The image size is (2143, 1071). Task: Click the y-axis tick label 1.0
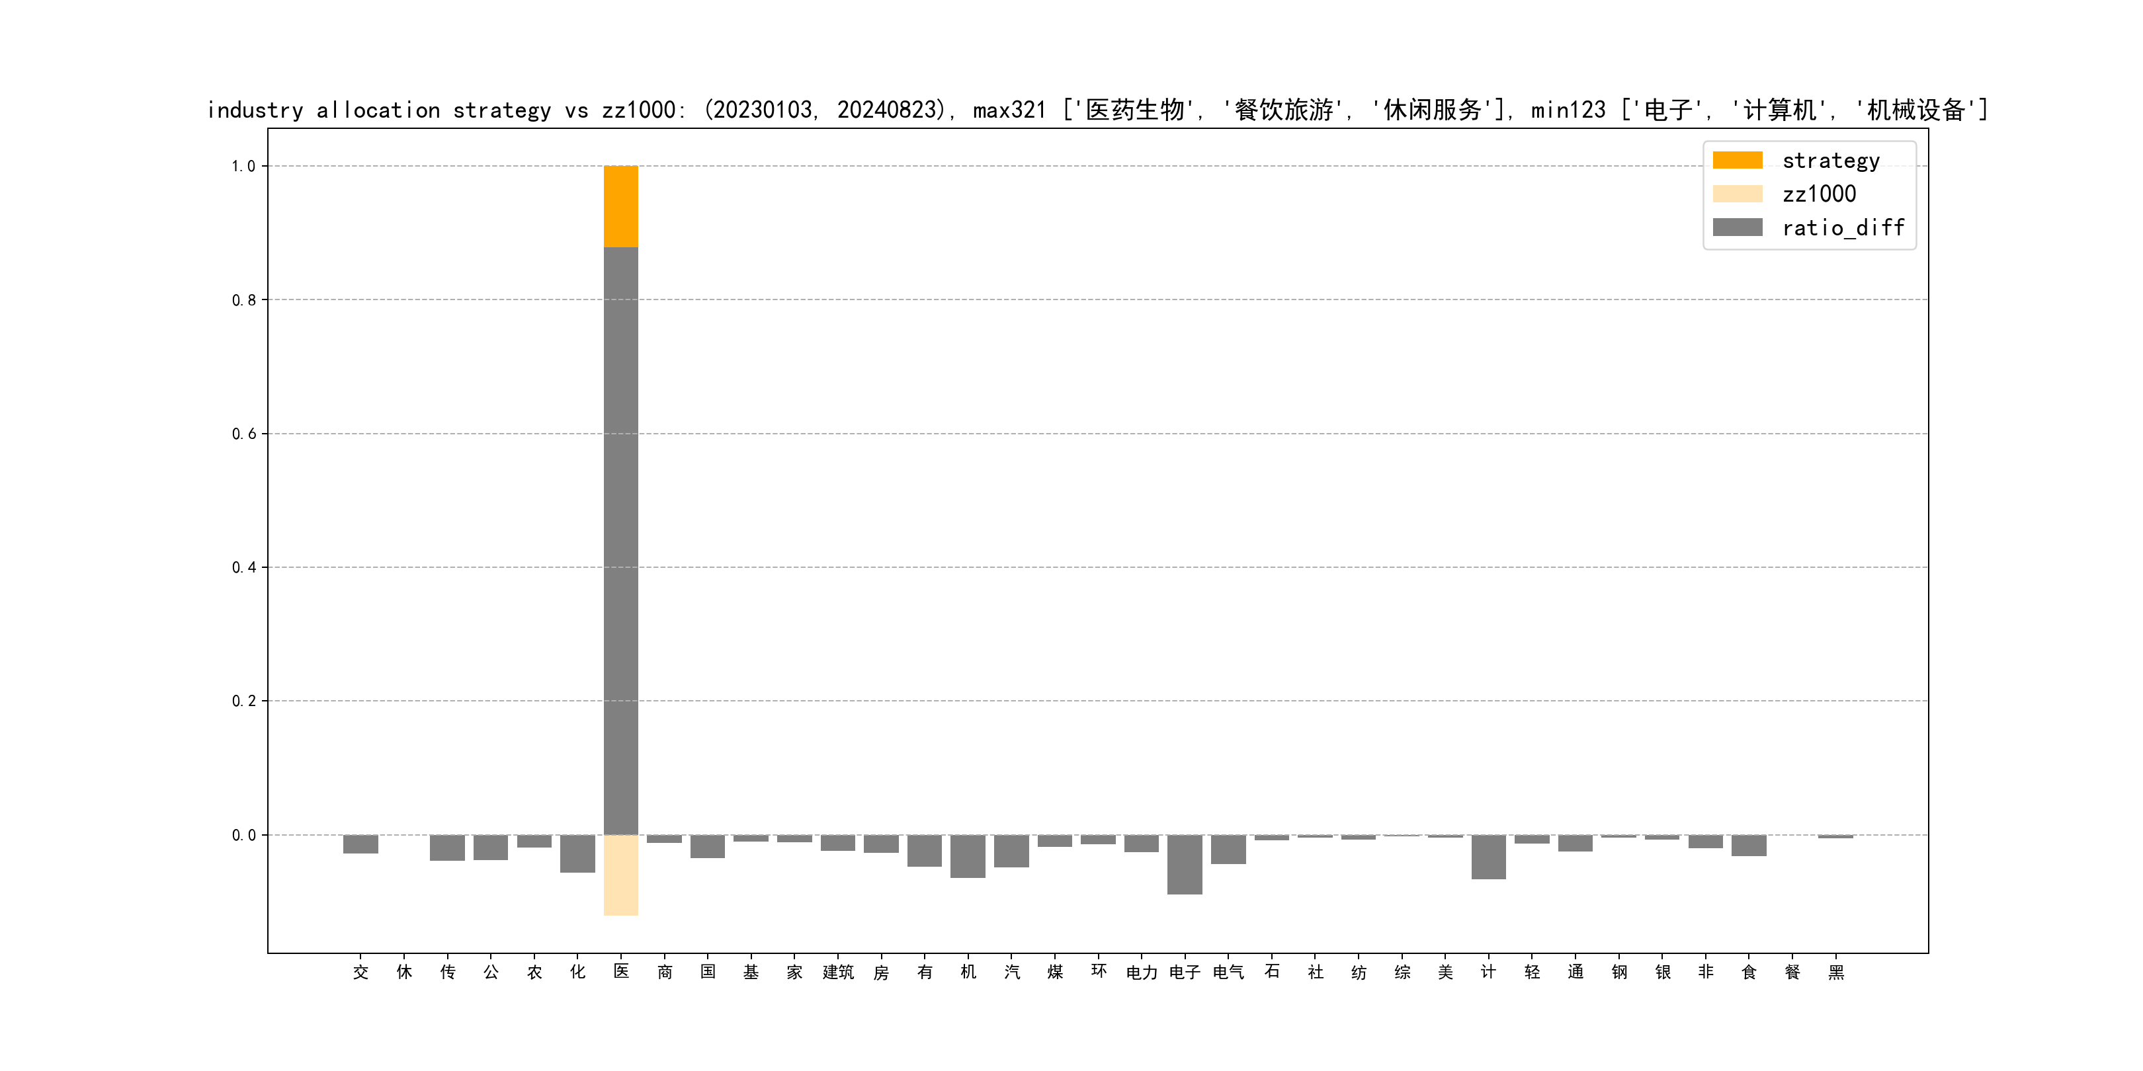[x=244, y=167]
